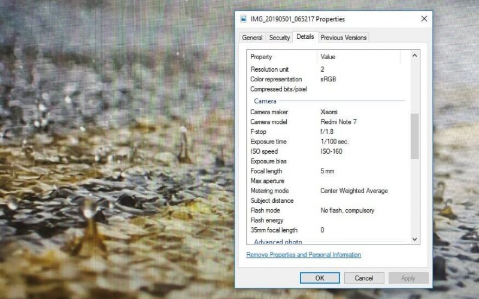
Task: Select the Details tab
Action: pos(305,36)
